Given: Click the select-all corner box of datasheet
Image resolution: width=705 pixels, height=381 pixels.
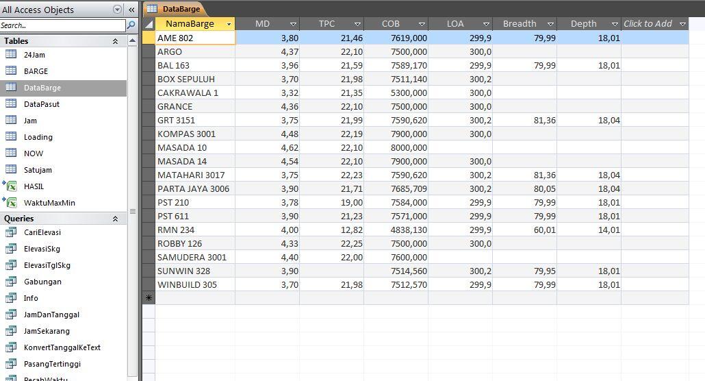Looking at the screenshot, I should 149,24.
